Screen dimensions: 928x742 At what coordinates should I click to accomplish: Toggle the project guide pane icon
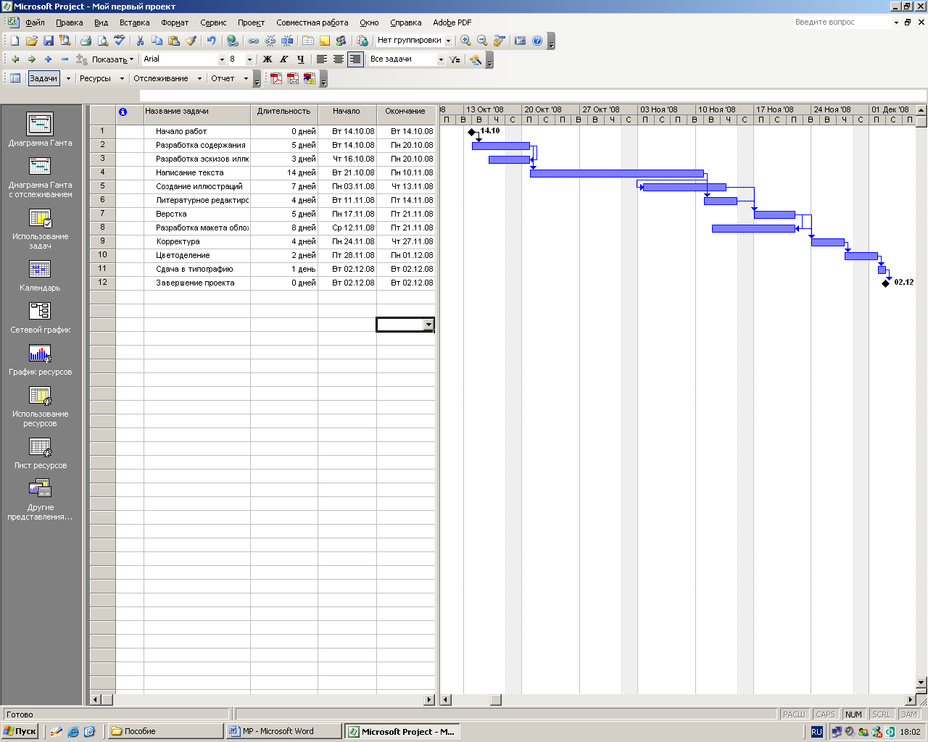(14, 78)
